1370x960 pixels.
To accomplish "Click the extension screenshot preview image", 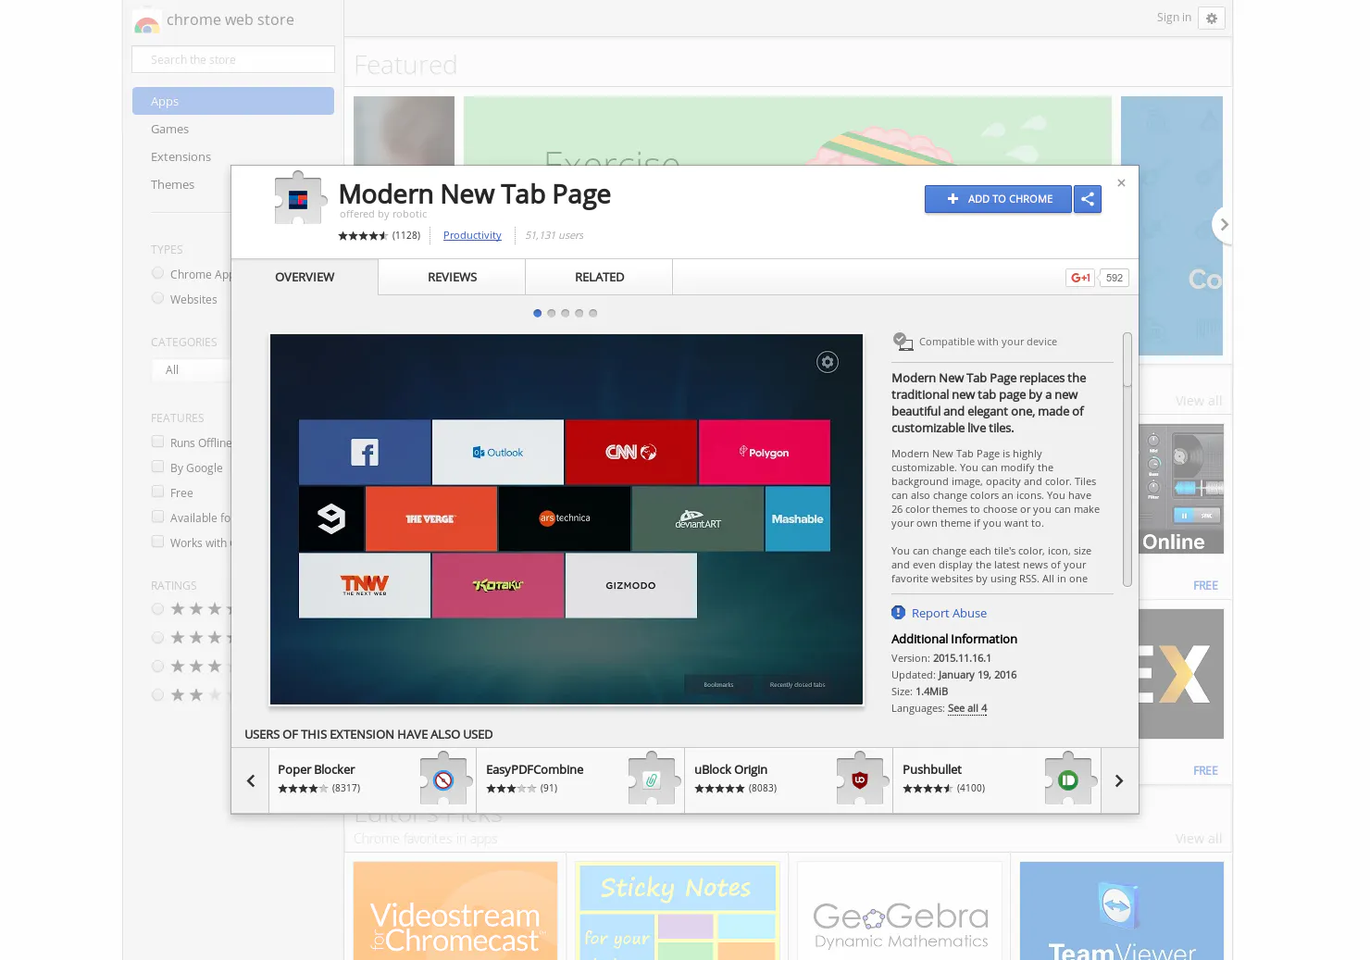I will coord(567,519).
